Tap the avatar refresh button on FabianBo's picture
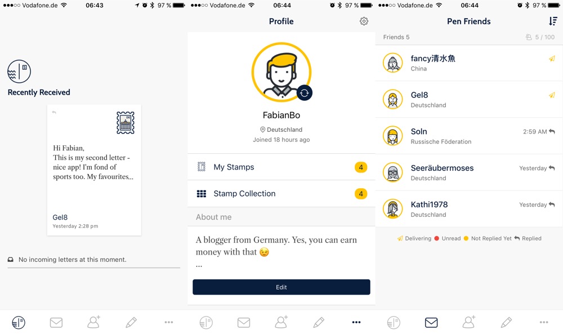This screenshot has height=334, width=563. 305,93
